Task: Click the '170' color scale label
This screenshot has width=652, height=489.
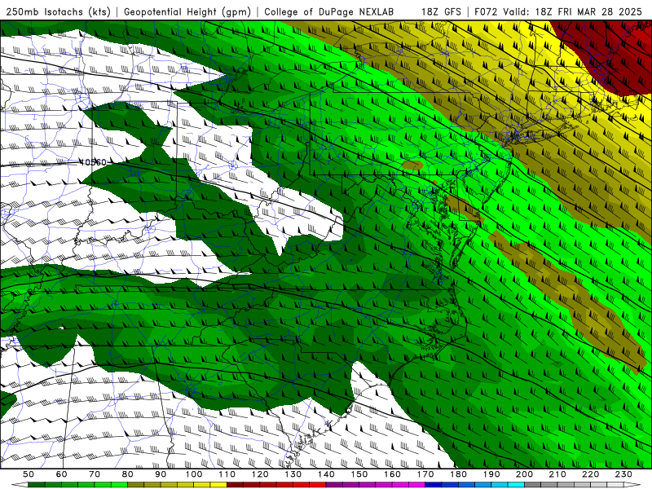Action: coord(425,474)
